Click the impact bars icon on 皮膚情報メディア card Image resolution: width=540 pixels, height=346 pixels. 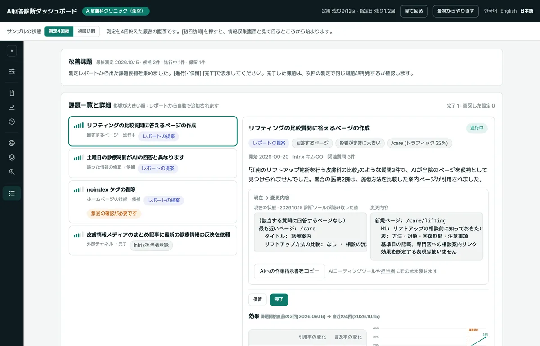pyautogui.click(x=79, y=234)
